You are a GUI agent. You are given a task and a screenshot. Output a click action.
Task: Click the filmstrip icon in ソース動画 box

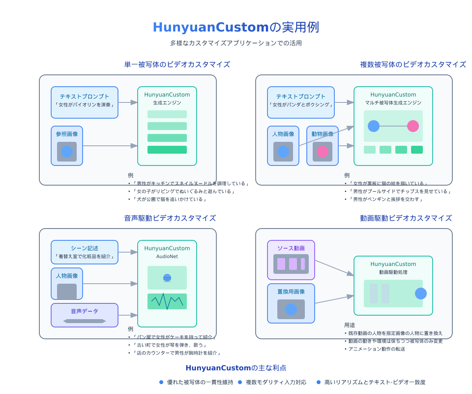(x=291, y=264)
